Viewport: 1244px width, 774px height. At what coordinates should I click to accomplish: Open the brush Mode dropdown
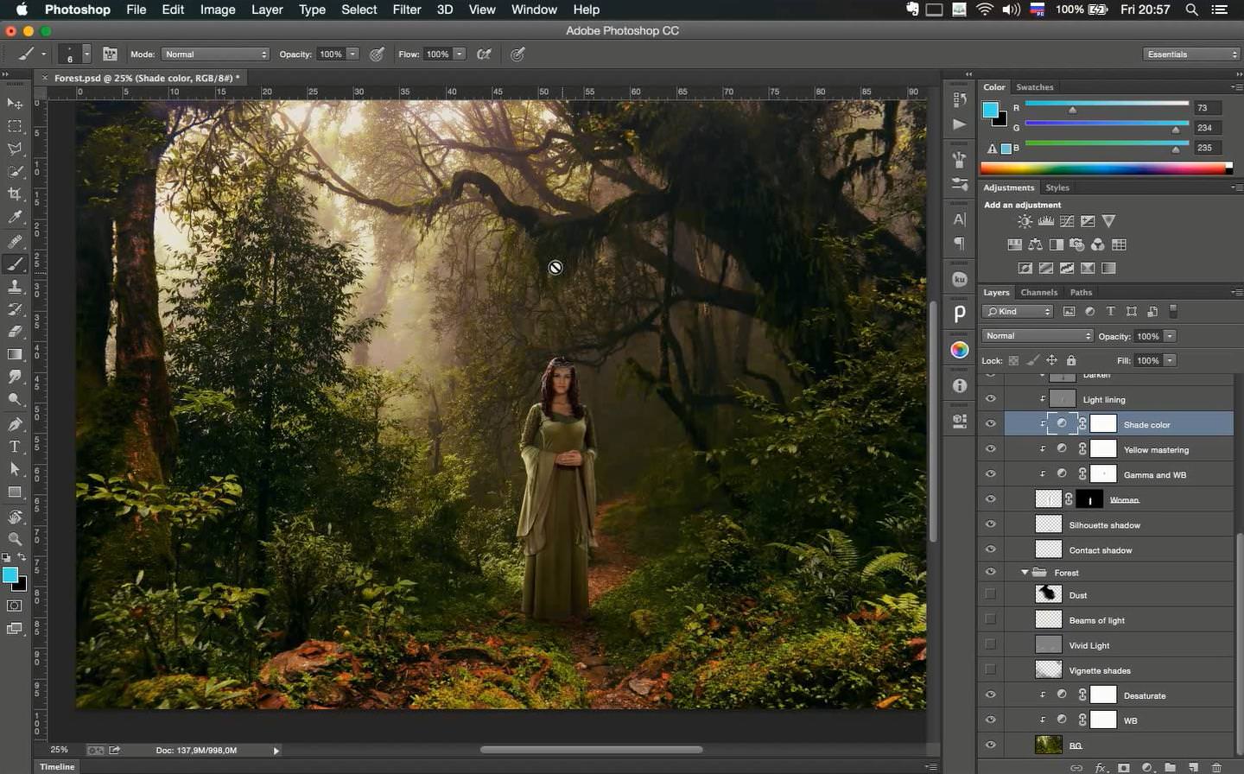coord(216,54)
